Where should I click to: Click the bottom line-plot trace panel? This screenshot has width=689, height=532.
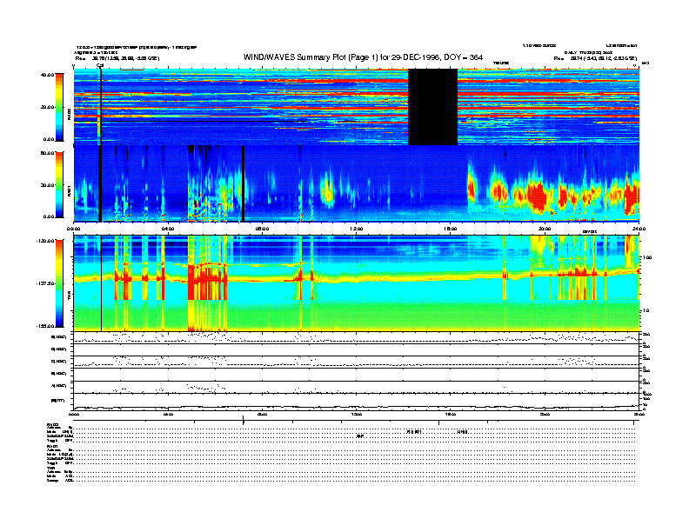(357, 402)
